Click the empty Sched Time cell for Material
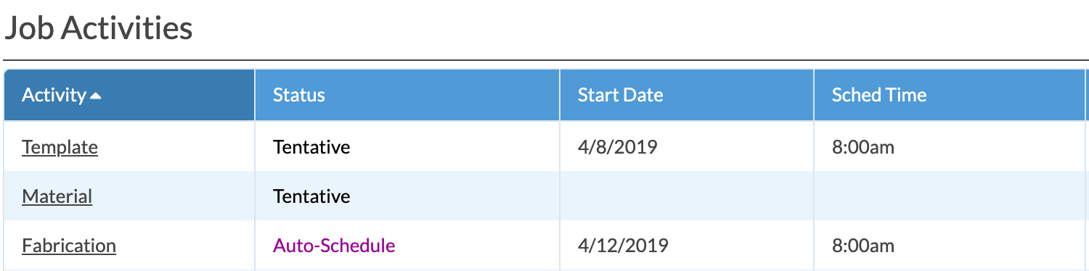Screen dimensions: 1089x271 pyautogui.click(x=950, y=196)
